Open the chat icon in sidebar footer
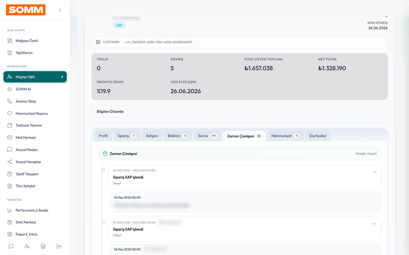The image size is (409, 255). tap(11, 246)
